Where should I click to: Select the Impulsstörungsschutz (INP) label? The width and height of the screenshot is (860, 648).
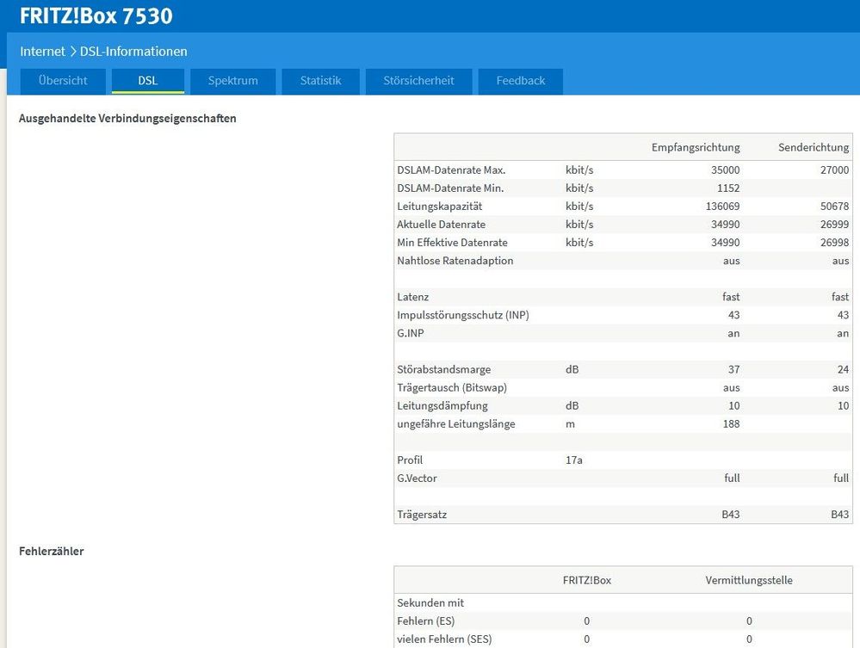pyautogui.click(x=463, y=315)
